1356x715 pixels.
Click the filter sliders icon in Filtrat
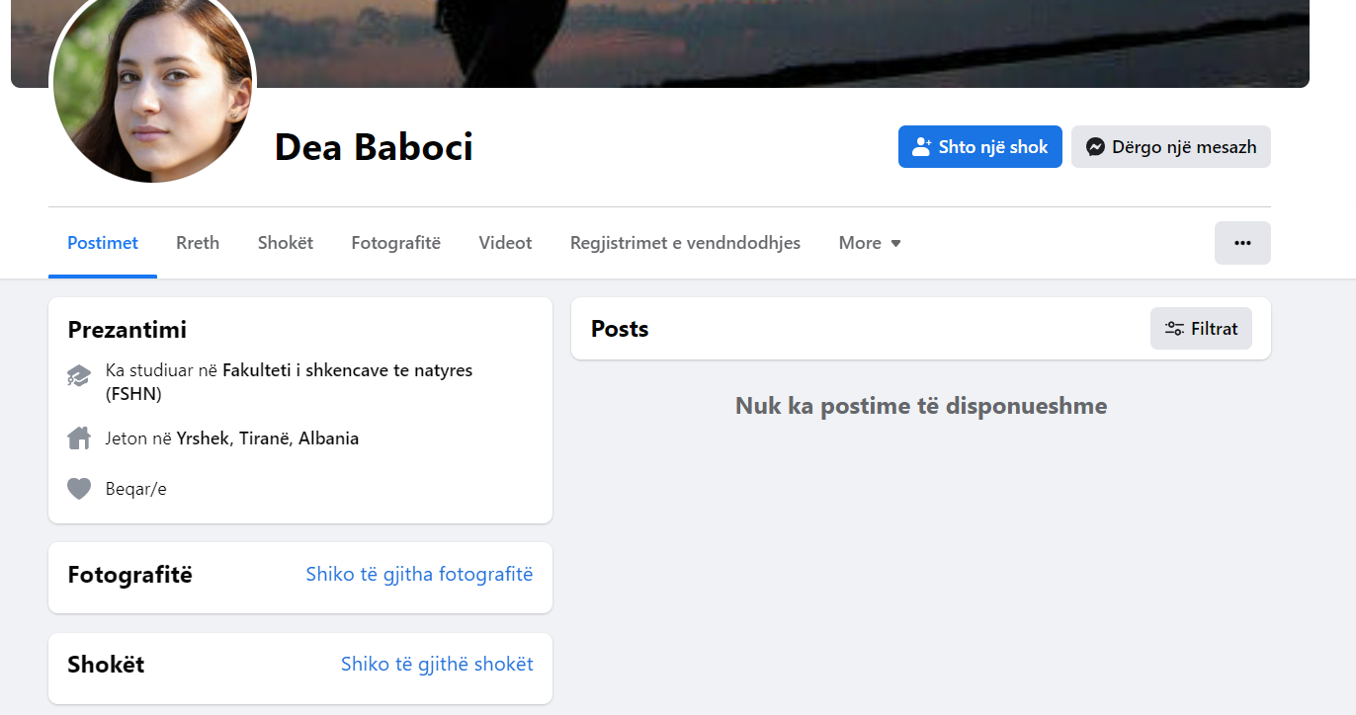pos(1174,329)
